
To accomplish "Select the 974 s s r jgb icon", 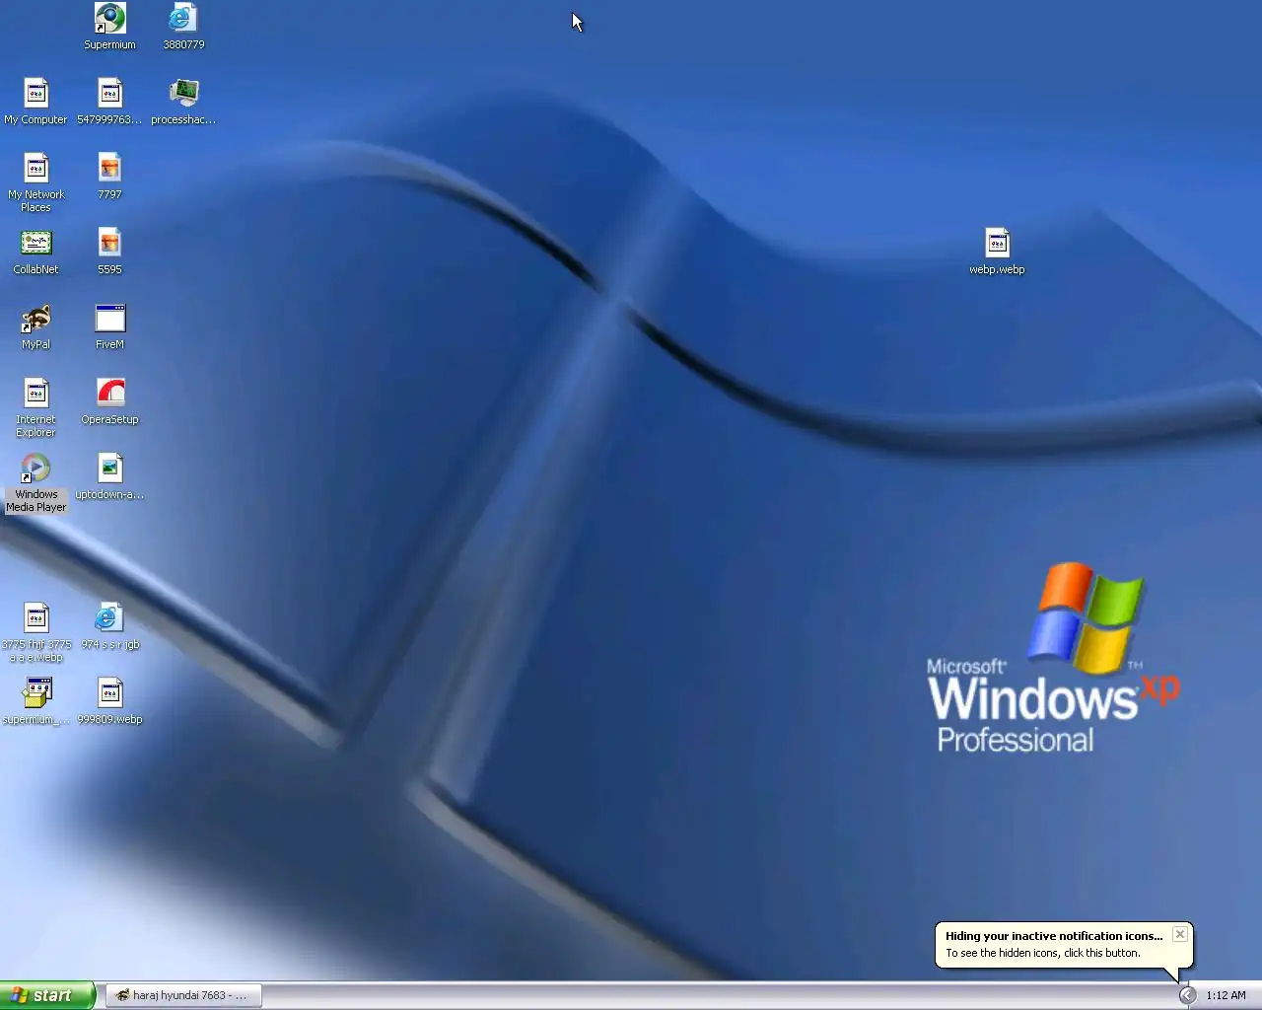I will 109,626.
